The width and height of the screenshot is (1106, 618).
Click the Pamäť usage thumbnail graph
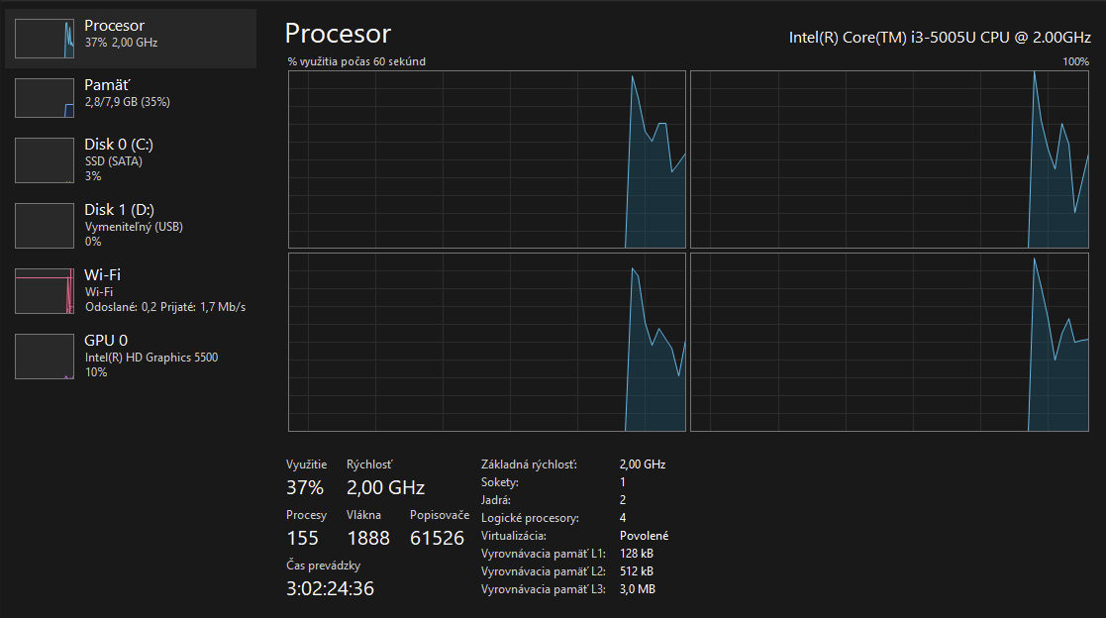click(45, 98)
